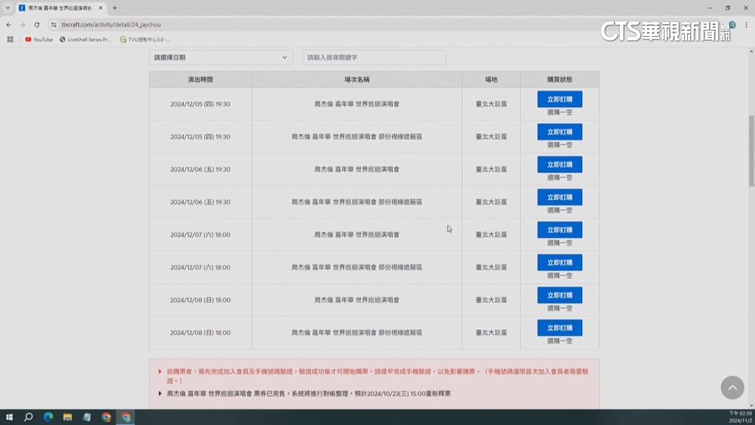Open the site information icon in address bar

click(53, 25)
